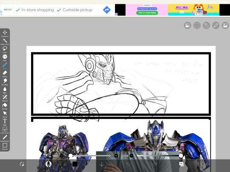Select the Blur tool

pyautogui.click(x=5, y=90)
